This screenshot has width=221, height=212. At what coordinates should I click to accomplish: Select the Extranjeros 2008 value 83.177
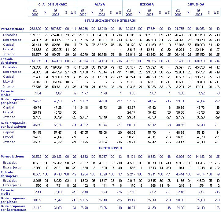pos(57,40)
